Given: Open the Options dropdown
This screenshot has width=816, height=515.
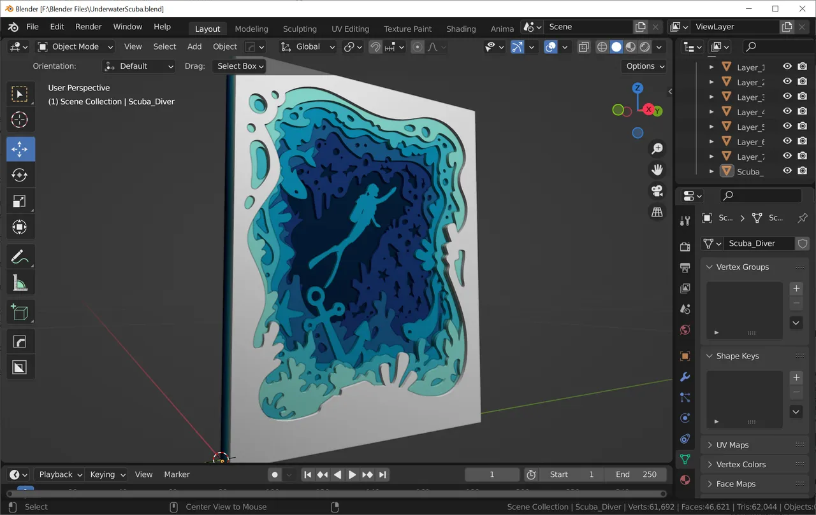Looking at the screenshot, I should point(644,66).
